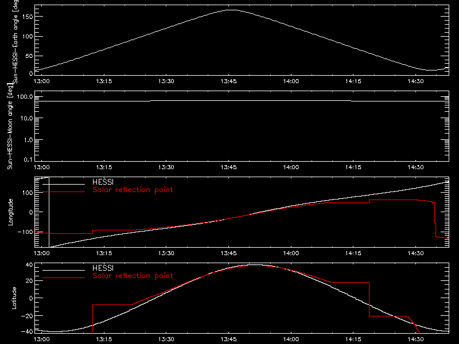Click the 1.0 tick on Moon angle axis
Viewport: 459px width, 344px height.
[x=28, y=140]
